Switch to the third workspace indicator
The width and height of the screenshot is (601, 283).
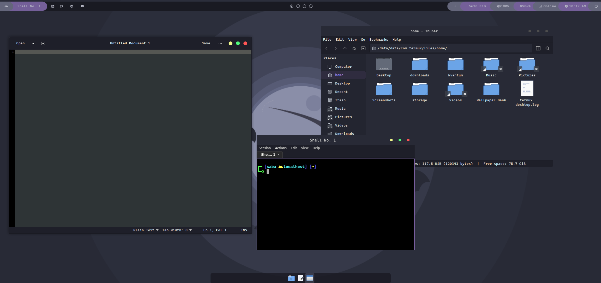[x=304, y=6]
